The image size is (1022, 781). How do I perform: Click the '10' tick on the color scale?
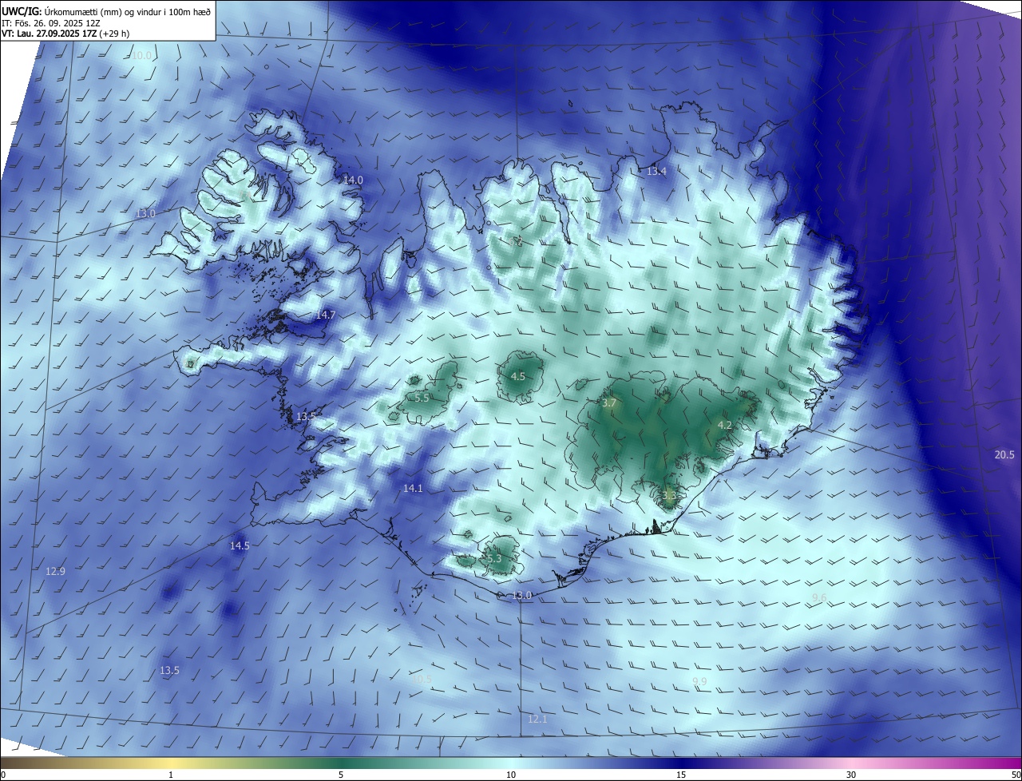[511, 775]
